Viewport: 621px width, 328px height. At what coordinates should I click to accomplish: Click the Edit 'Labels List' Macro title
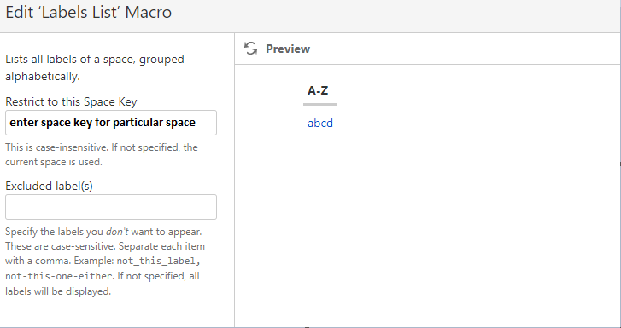(88, 12)
